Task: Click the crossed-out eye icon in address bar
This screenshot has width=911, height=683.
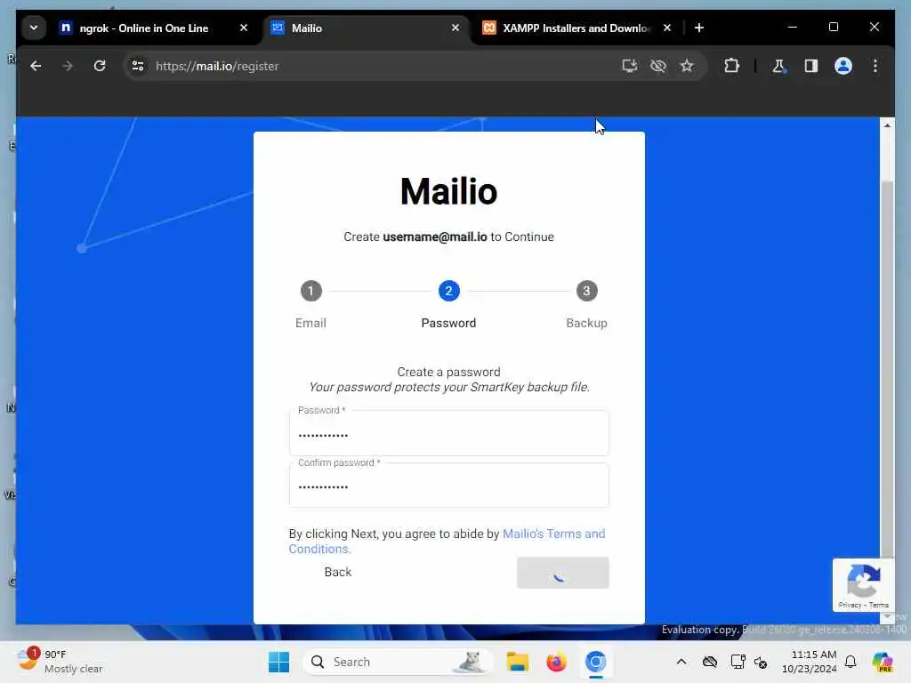Action: (658, 66)
